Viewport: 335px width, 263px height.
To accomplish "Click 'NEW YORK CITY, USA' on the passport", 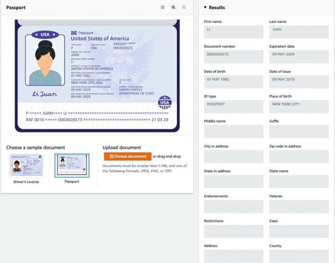I will point(87,83).
